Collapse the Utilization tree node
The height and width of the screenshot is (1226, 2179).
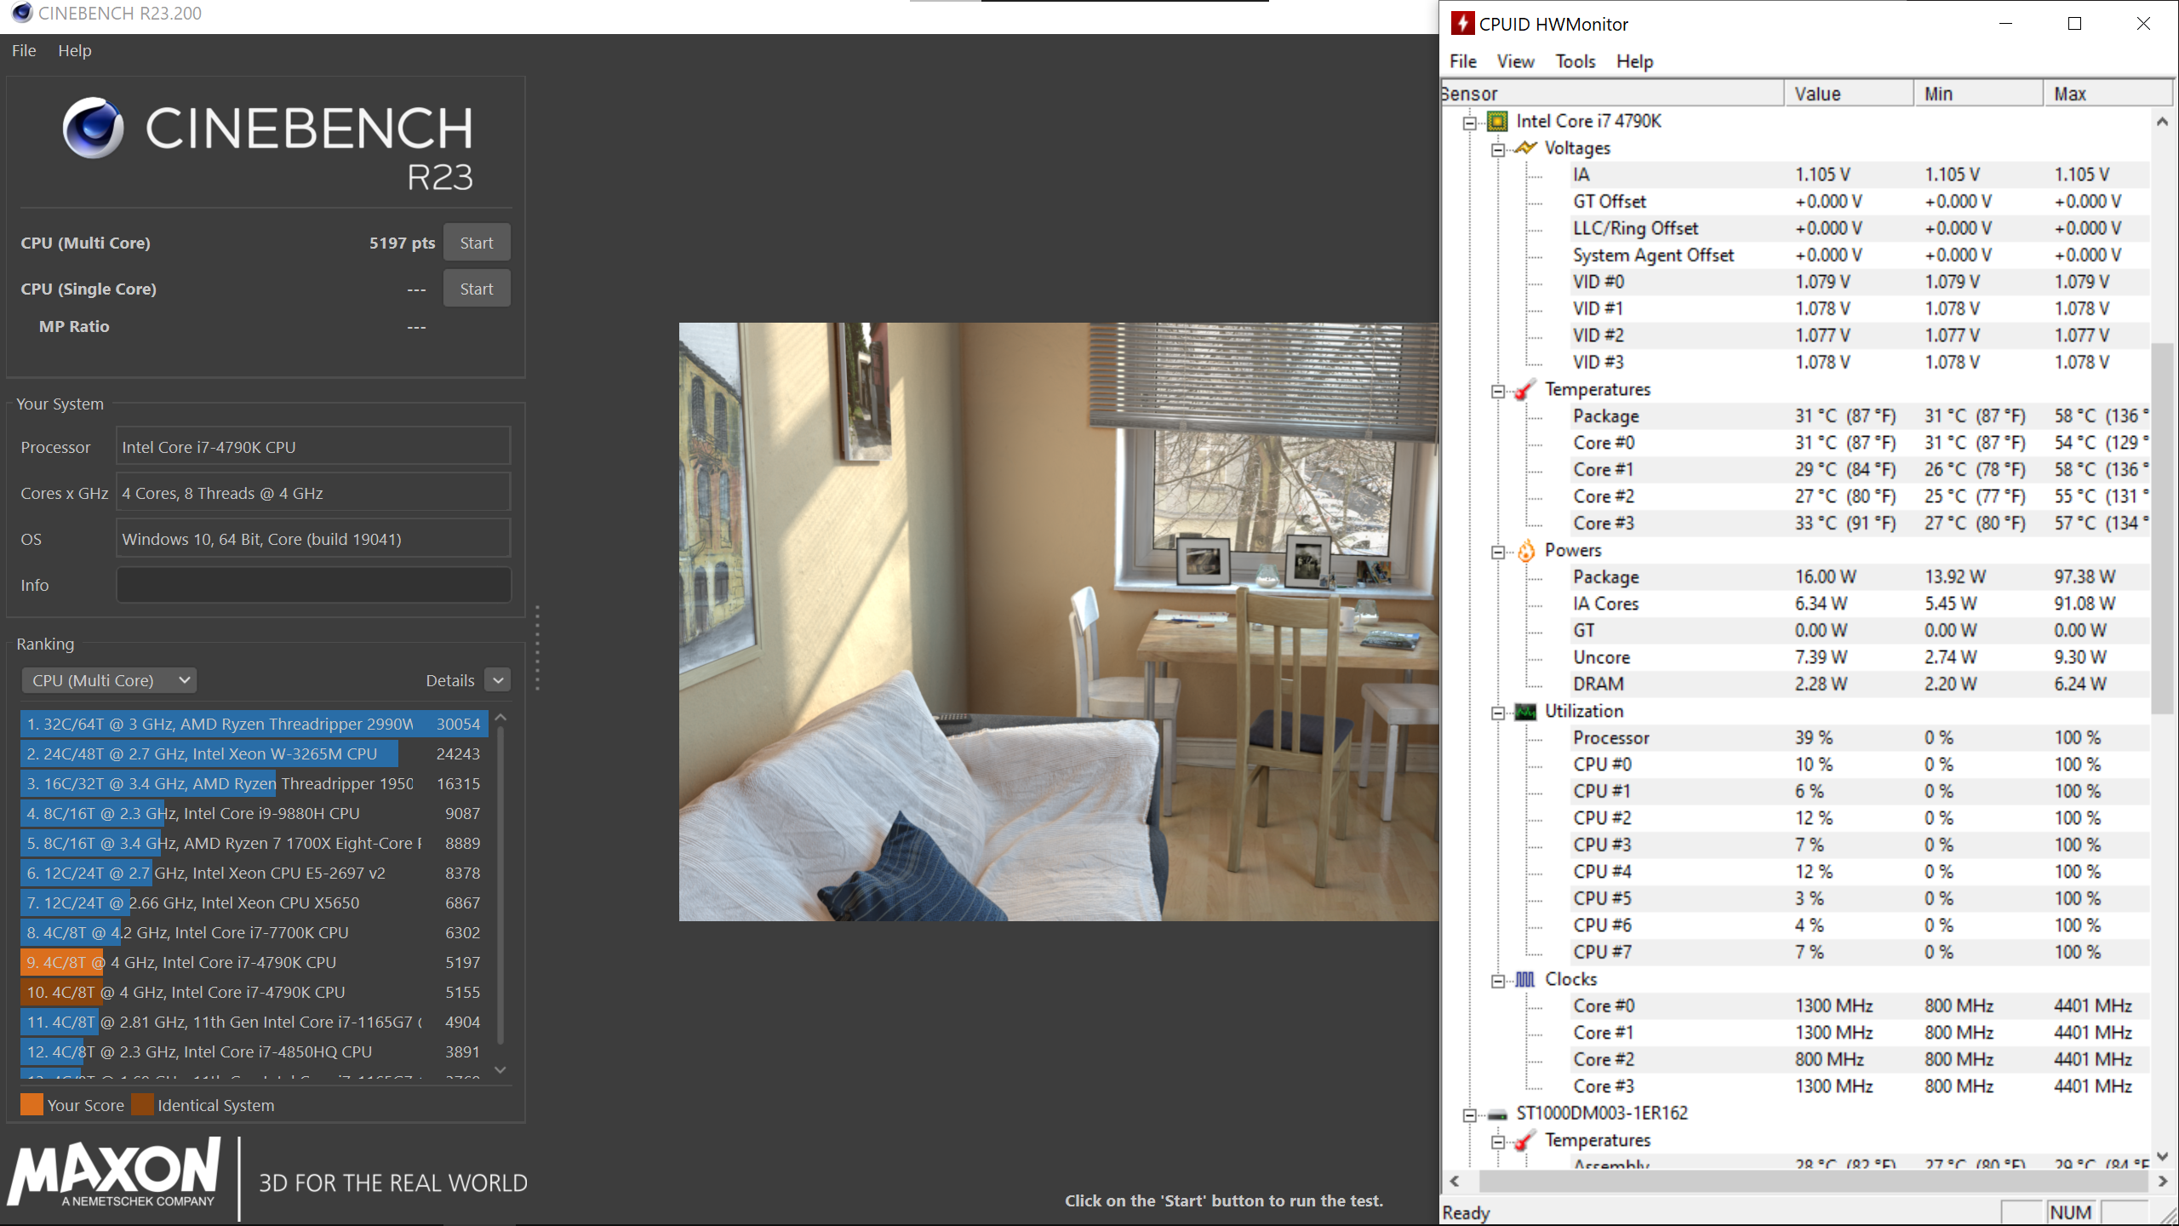[1498, 713]
